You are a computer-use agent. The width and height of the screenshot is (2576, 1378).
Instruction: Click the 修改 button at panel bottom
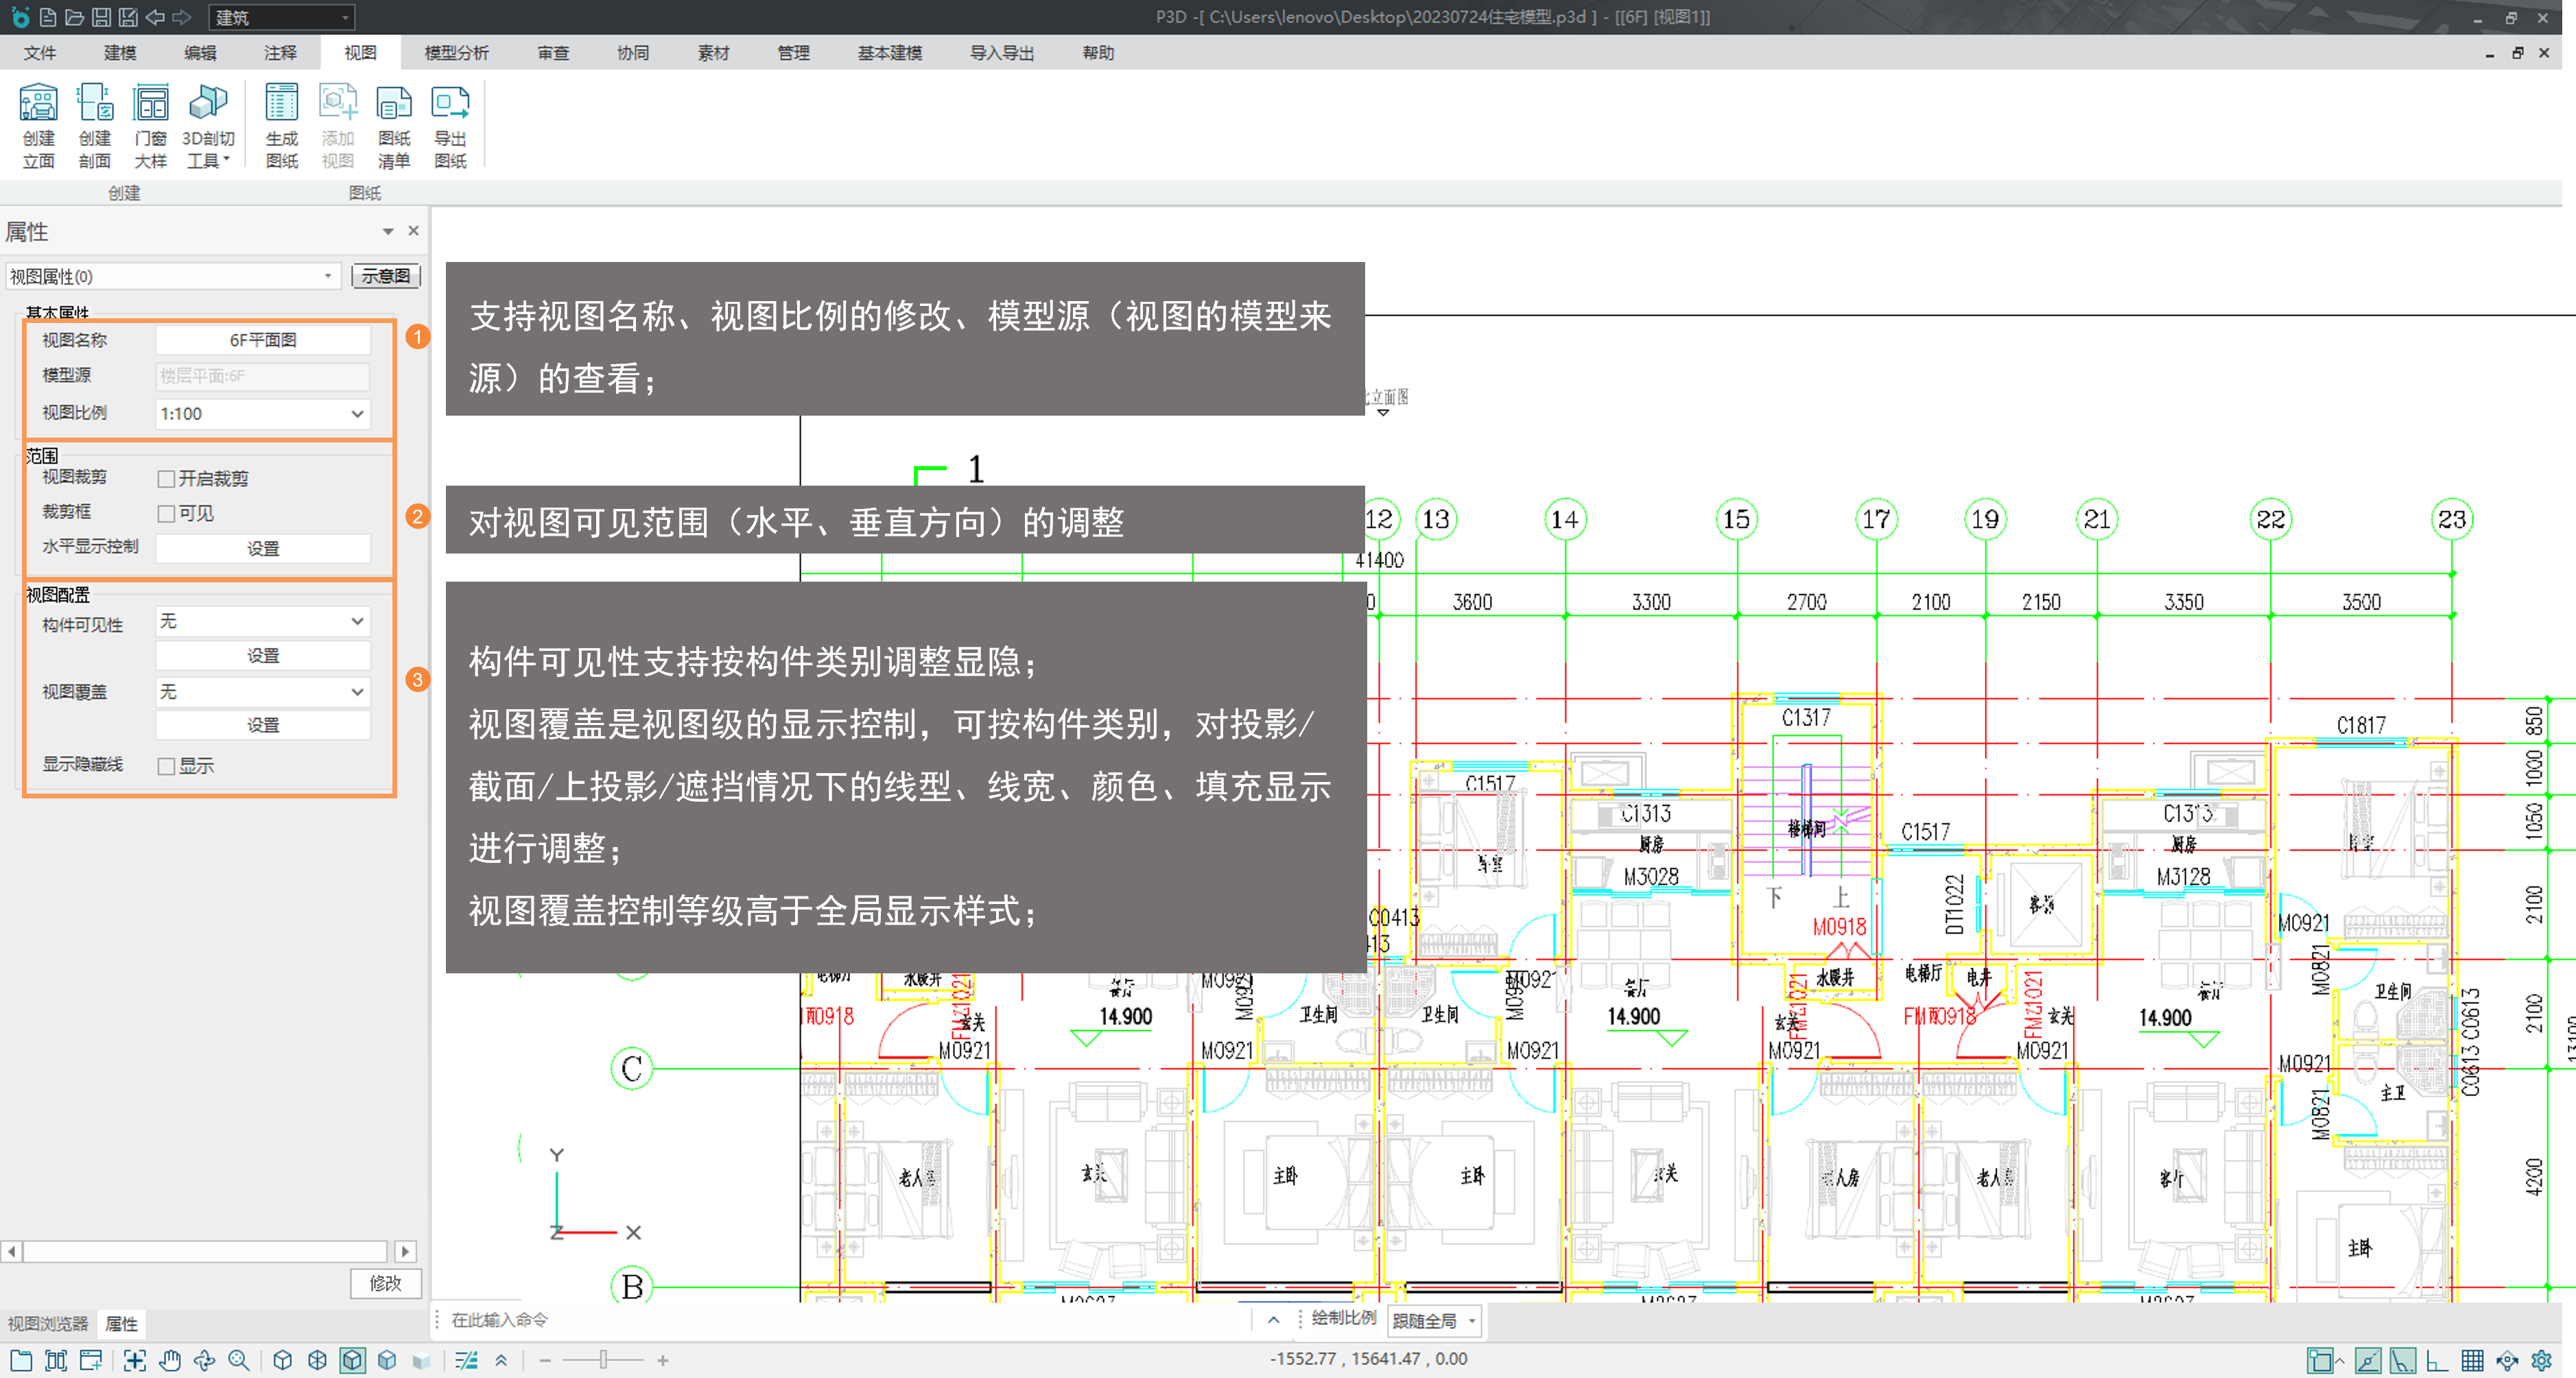(x=385, y=1283)
